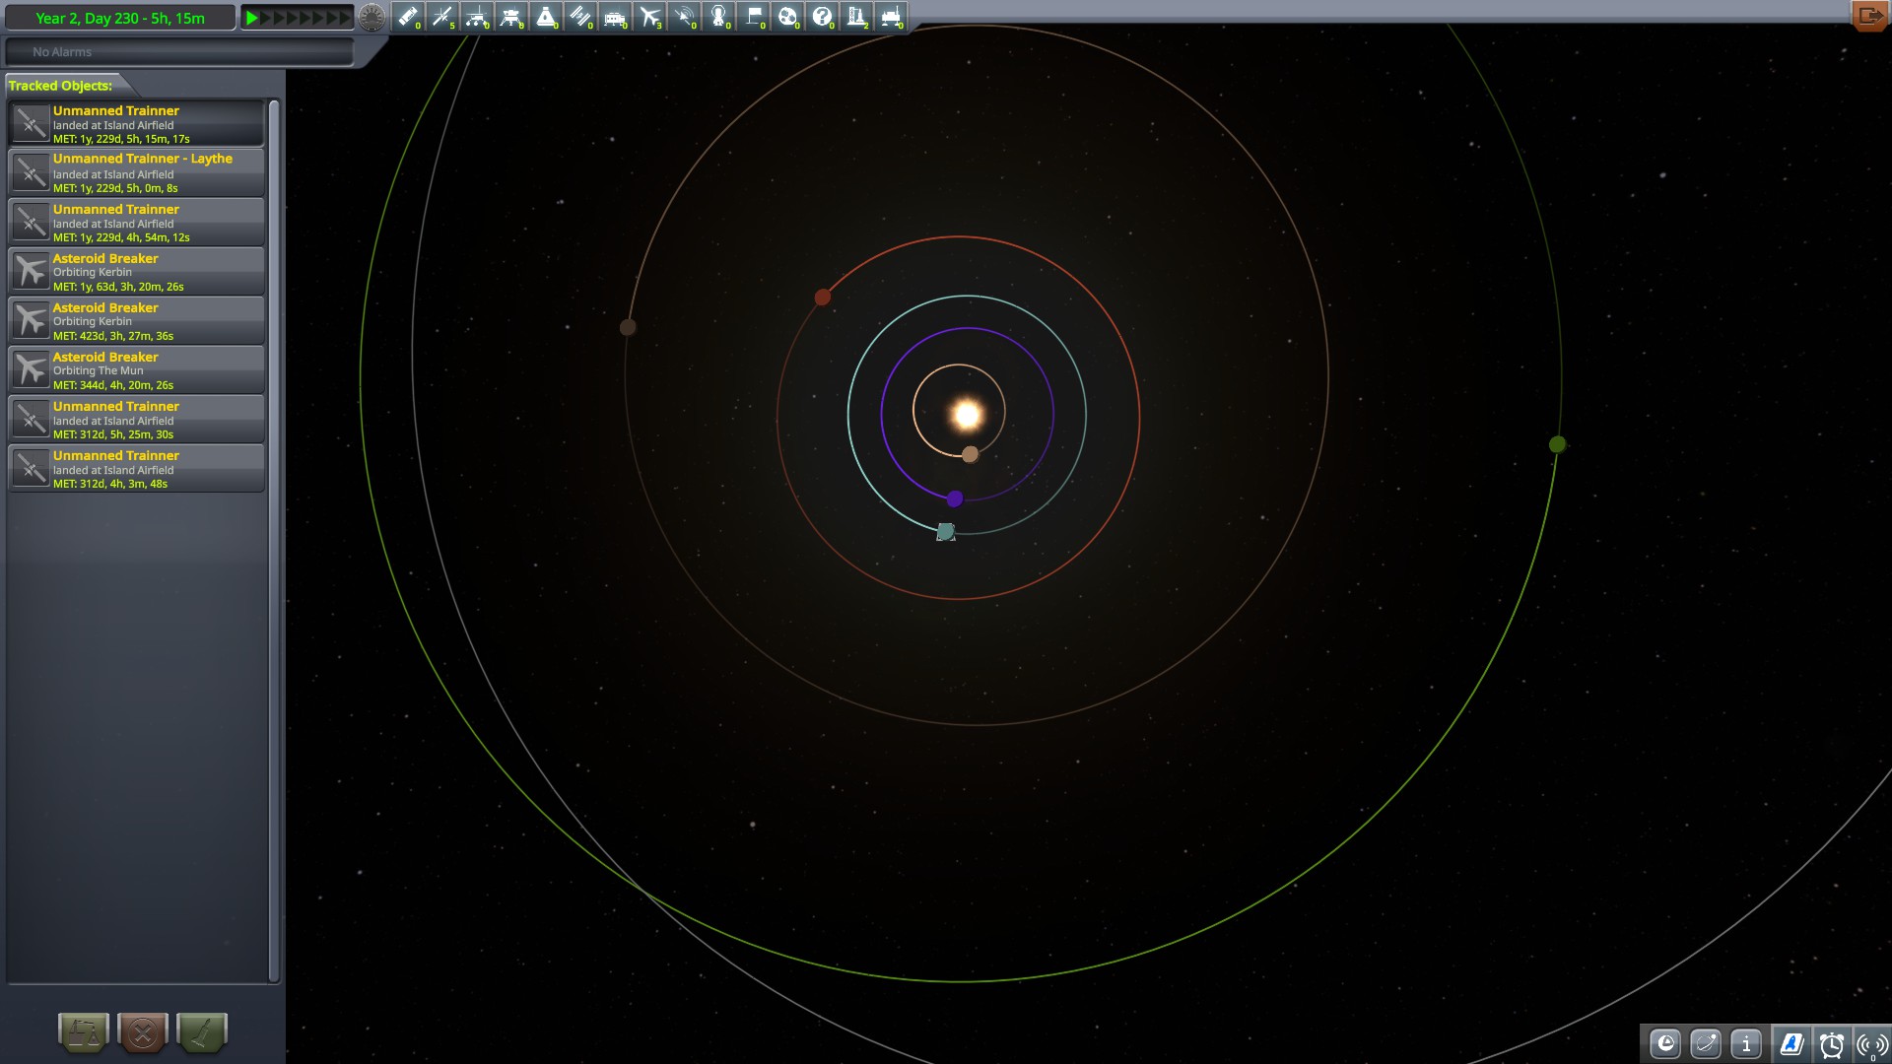Toggle the probes filter showing count 5
This screenshot has height=1064, width=1892.
tap(442, 17)
